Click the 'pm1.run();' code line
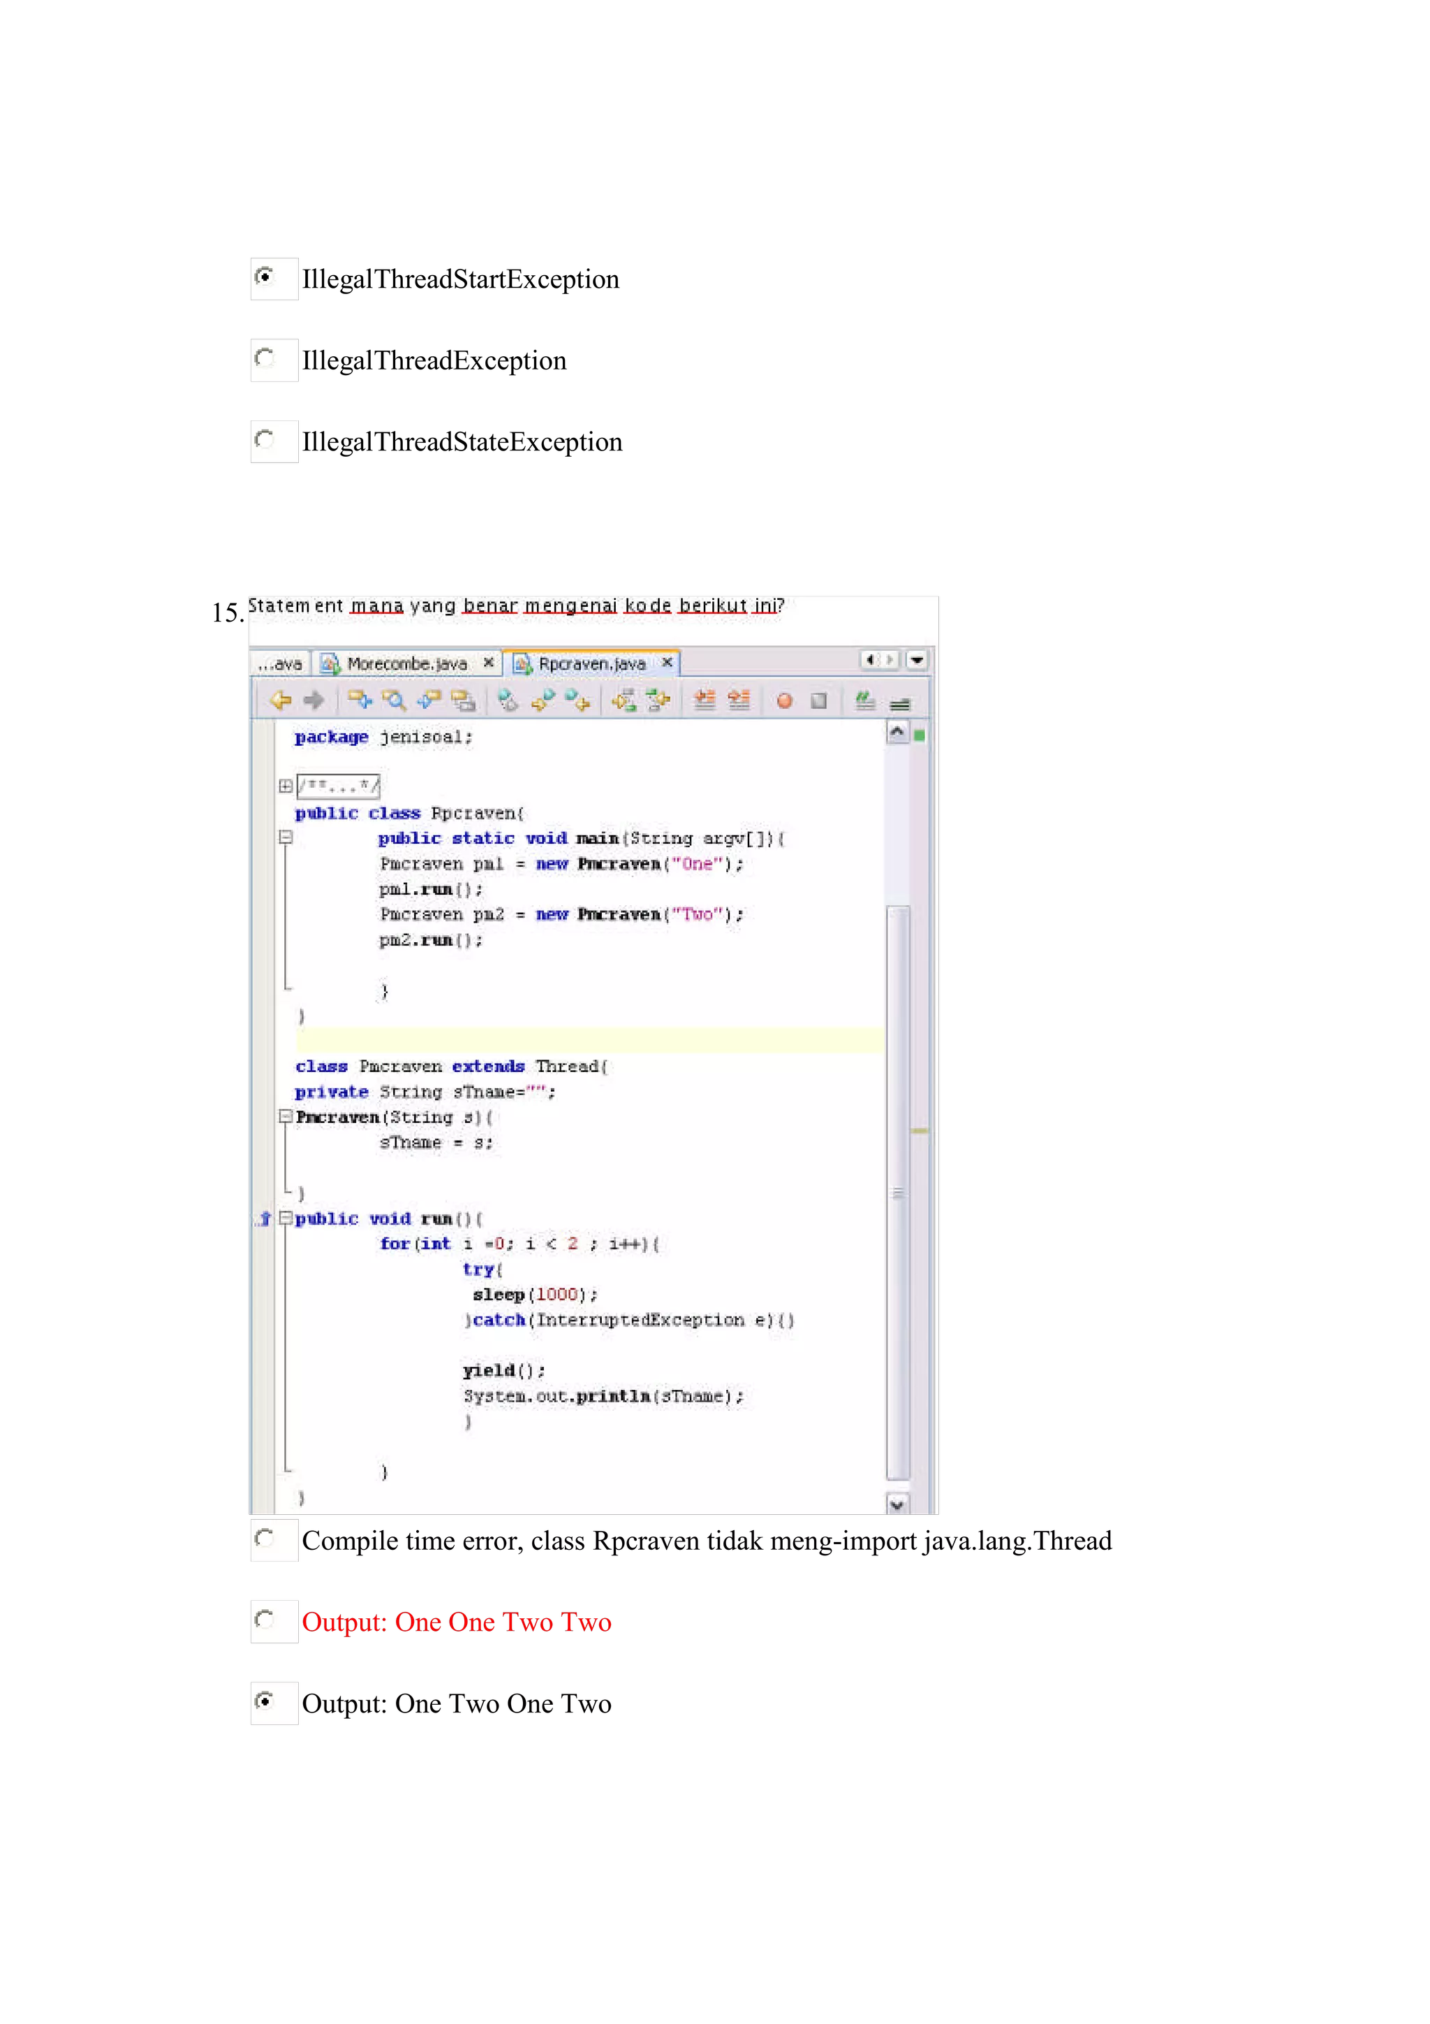This screenshot has height=2024, width=1430. (431, 888)
